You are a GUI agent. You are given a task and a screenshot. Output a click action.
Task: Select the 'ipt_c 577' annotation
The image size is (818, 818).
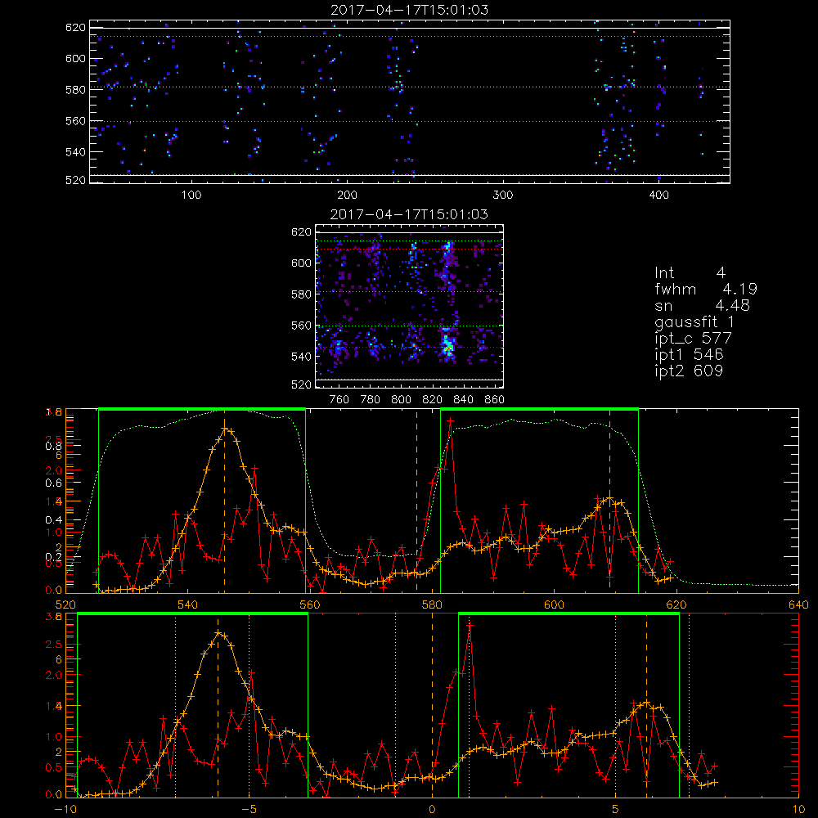point(694,339)
